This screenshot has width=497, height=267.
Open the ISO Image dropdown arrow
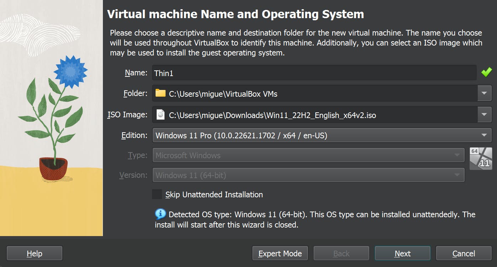(x=484, y=114)
